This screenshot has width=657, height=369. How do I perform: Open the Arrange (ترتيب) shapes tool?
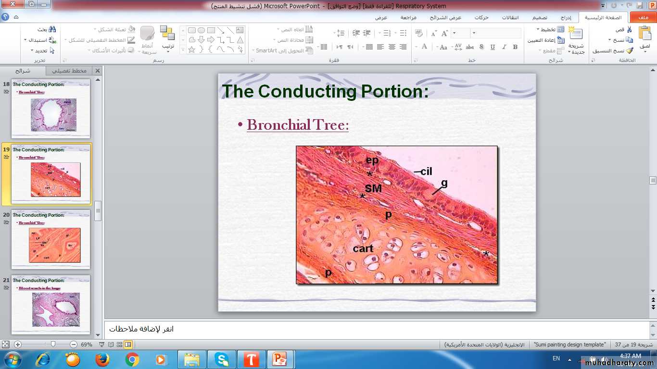[x=167, y=34]
